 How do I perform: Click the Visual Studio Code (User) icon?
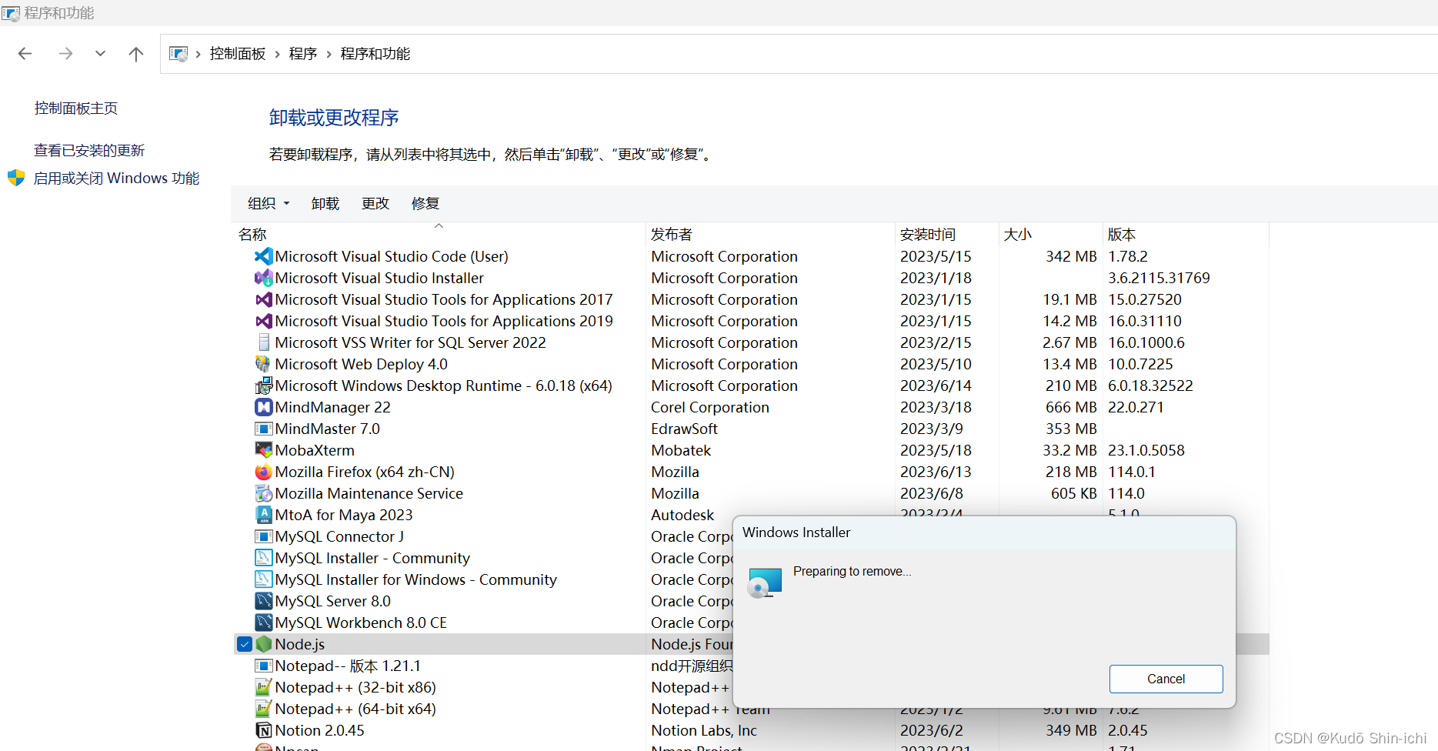[x=264, y=256]
